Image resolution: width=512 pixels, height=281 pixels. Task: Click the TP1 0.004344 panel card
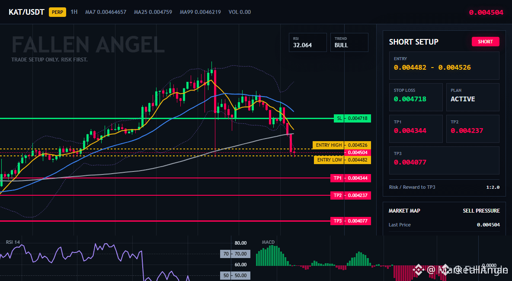point(416,129)
